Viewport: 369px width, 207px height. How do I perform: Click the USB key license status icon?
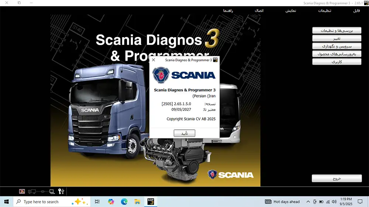61,191
